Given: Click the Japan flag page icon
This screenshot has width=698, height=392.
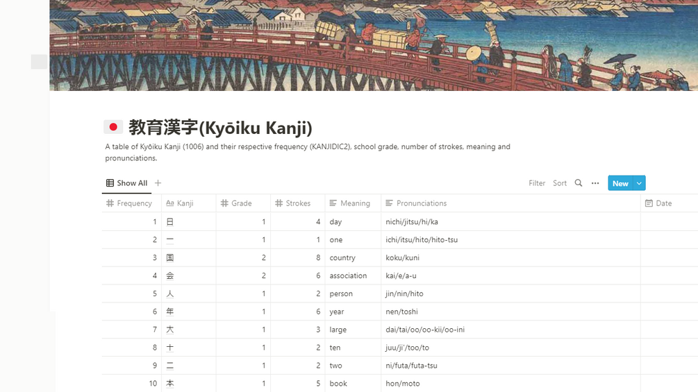Looking at the screenshot, I should [x=113, y=127].
